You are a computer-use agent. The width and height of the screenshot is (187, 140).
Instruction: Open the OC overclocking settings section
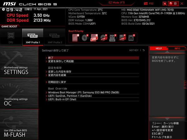pyautogui.click(x=19, y=93)
